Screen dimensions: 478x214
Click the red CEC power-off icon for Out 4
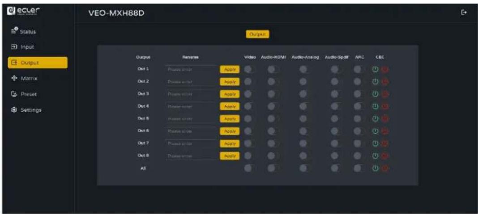384,106
